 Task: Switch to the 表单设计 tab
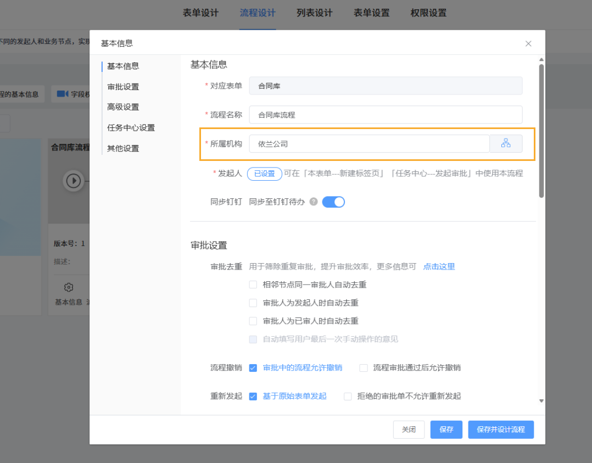tap(200, 13)
